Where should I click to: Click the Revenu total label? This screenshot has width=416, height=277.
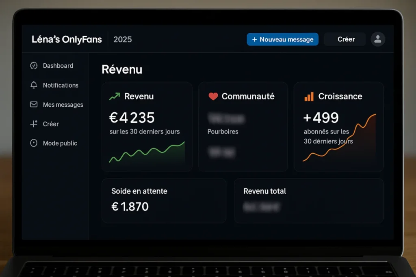[264, 191]
